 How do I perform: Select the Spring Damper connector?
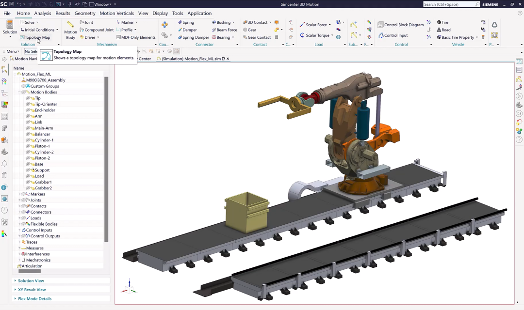(x=194, y=37)
